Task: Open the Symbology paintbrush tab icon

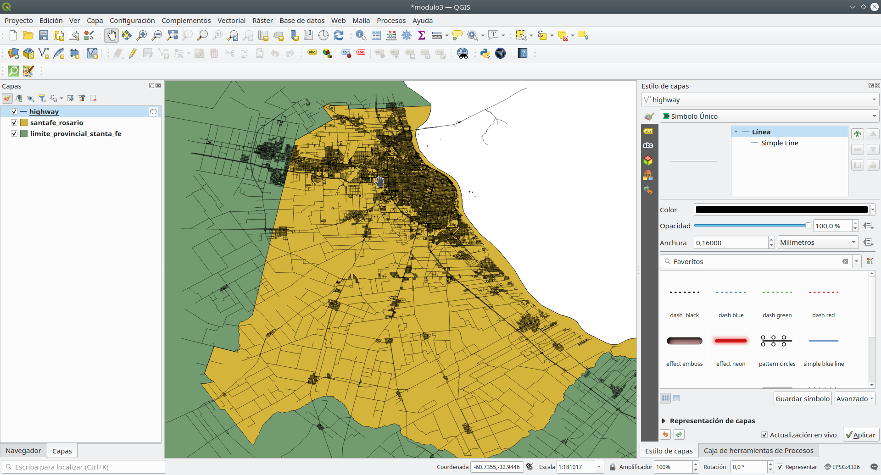Action: [x=649, y=116]
